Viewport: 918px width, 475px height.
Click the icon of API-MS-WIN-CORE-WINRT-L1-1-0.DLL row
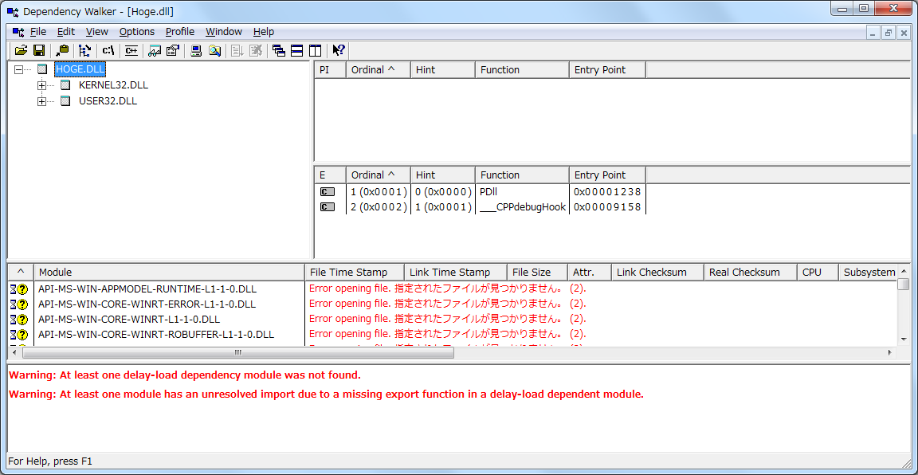19,320
